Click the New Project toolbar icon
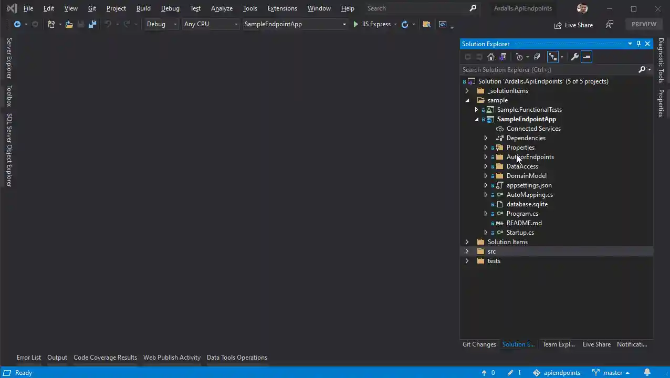 pyautogui.click(x=51, y=24)
